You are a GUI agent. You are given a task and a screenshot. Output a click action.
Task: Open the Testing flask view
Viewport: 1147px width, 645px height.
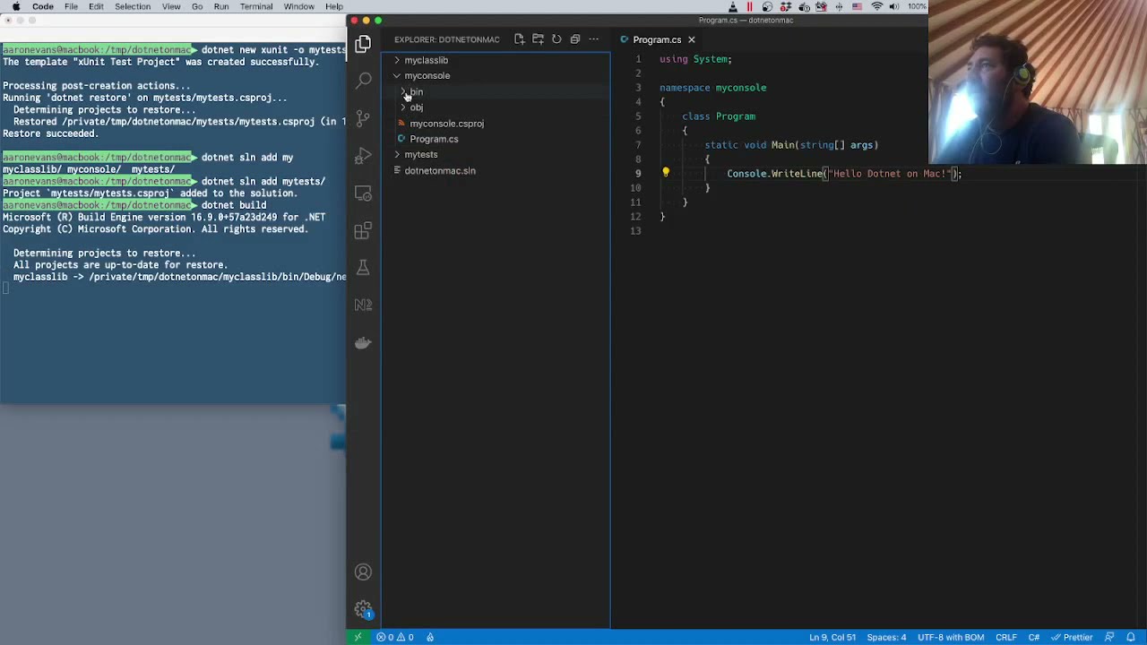[x=363, y=268]
